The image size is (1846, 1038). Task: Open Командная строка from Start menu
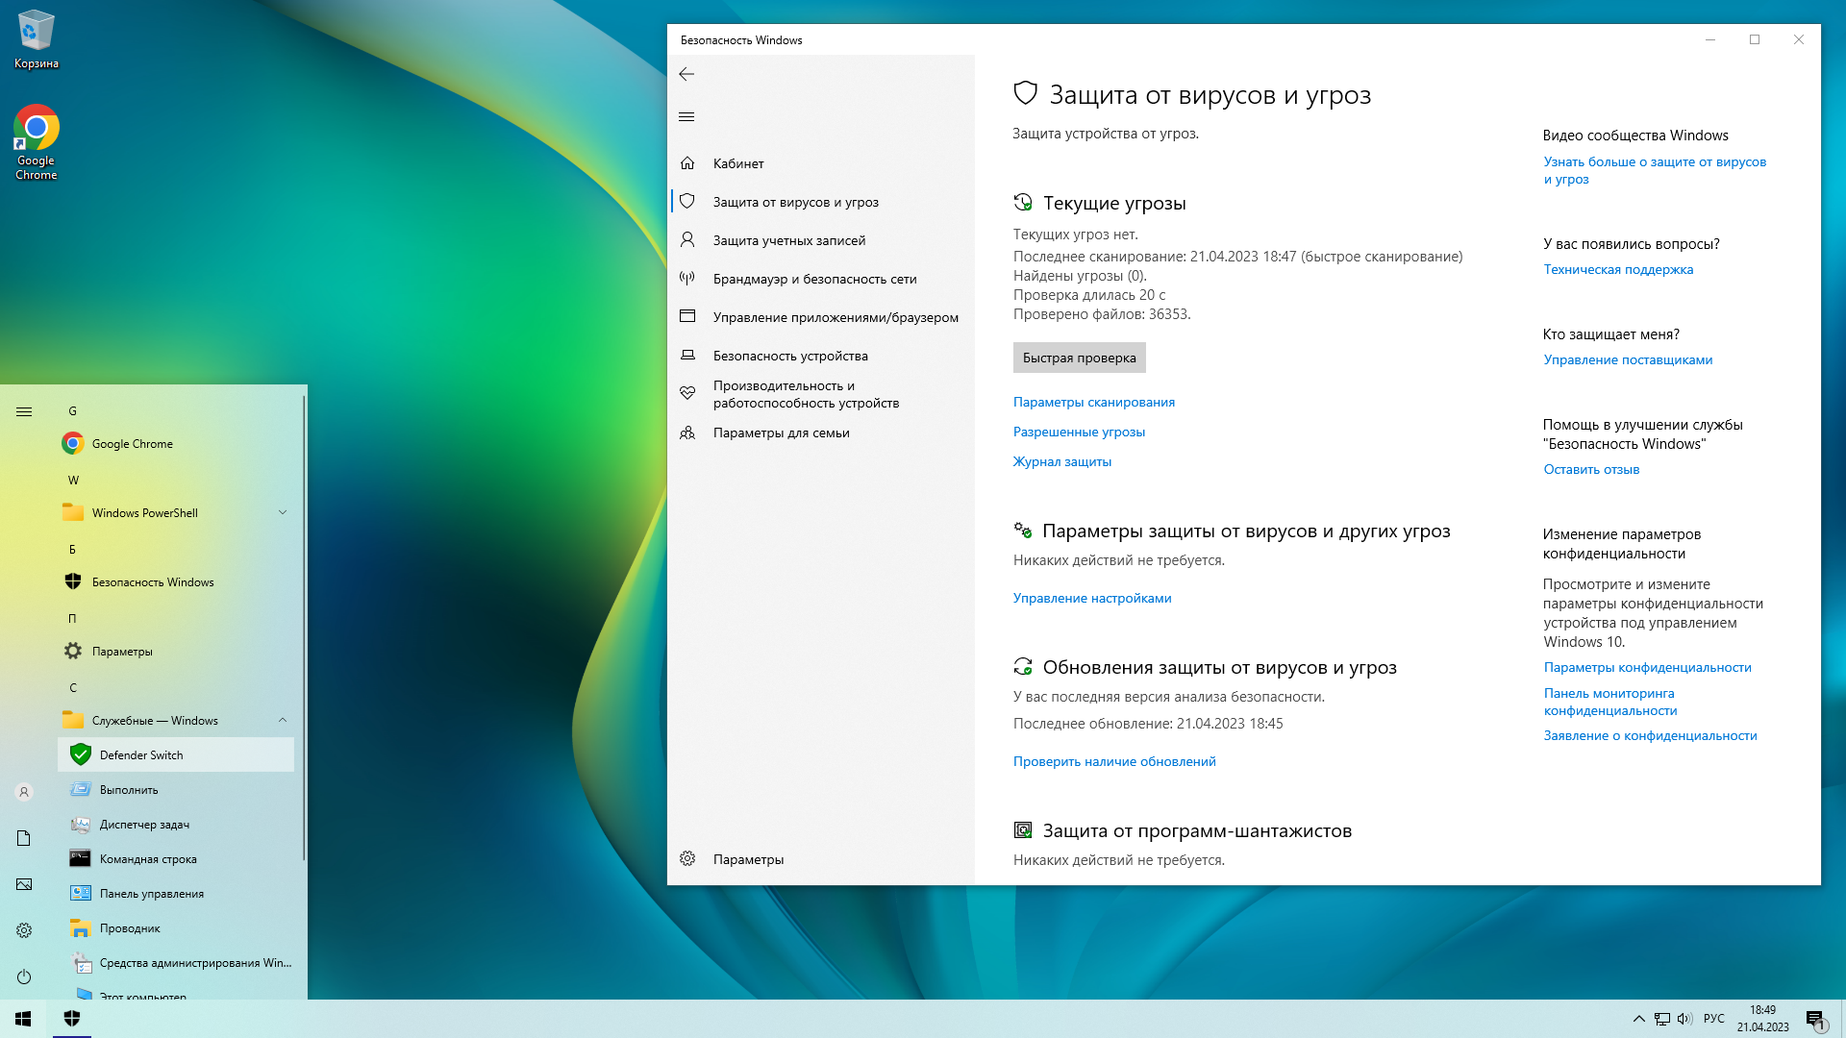point(176,859)
